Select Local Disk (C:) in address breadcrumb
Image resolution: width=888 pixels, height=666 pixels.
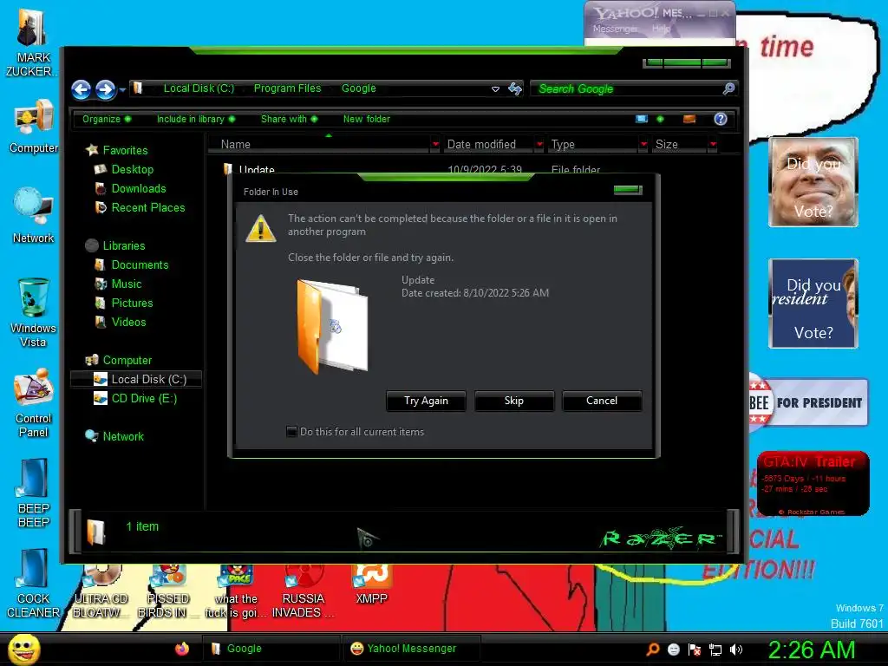[199, 88]
